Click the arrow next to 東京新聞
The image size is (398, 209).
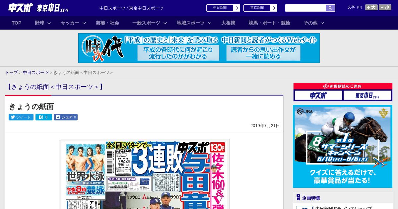(274, 8)
